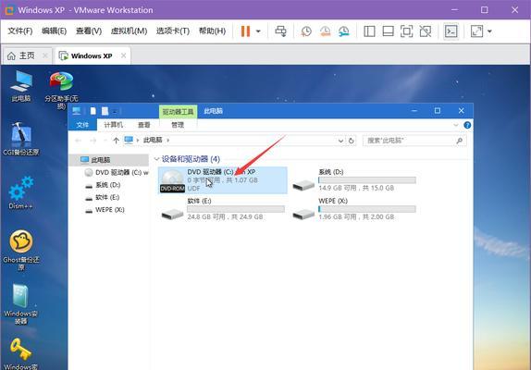Open the dropdown beside stretch display icon
The height and width of the screenshot is (370, 531).
[x=489, y=31]
